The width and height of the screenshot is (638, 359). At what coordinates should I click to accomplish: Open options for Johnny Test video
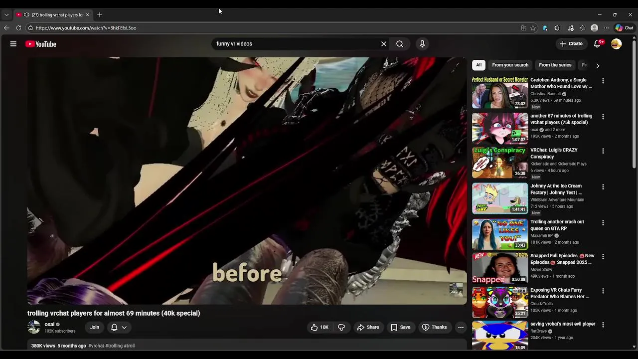pyautogui.click(x=603, y=186)
